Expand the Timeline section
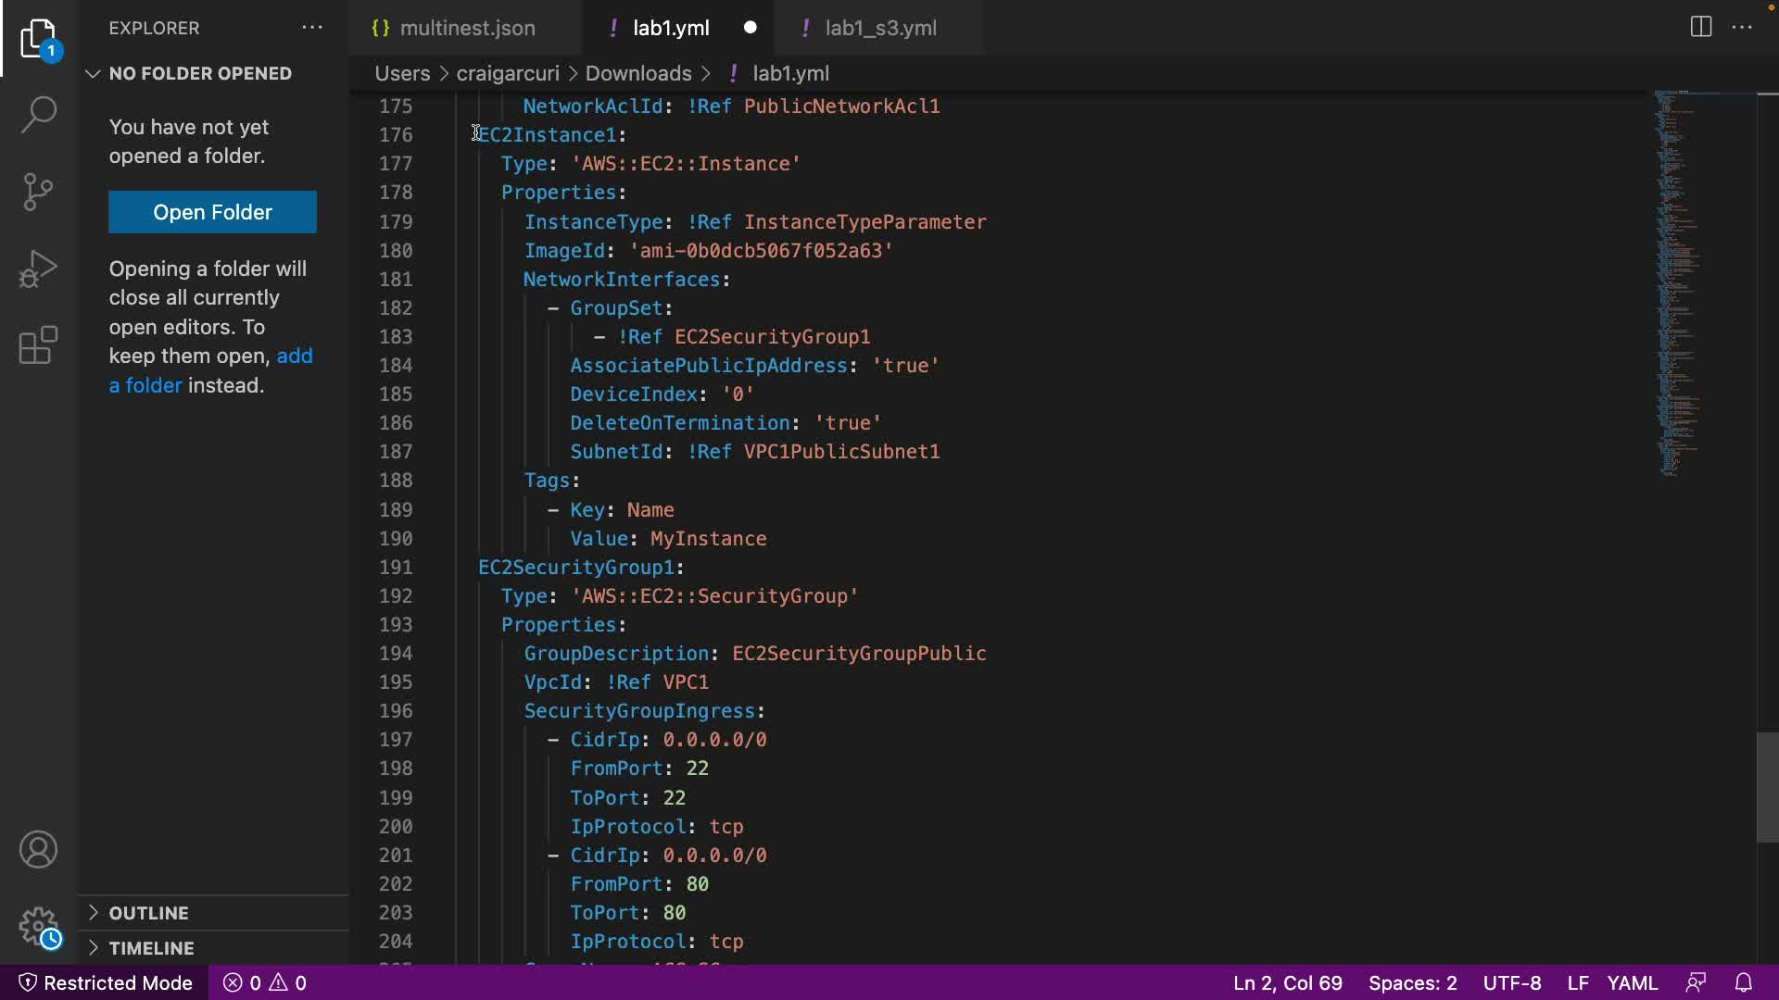This screenshot has width=1779, height=1000. tap(151, 948)
